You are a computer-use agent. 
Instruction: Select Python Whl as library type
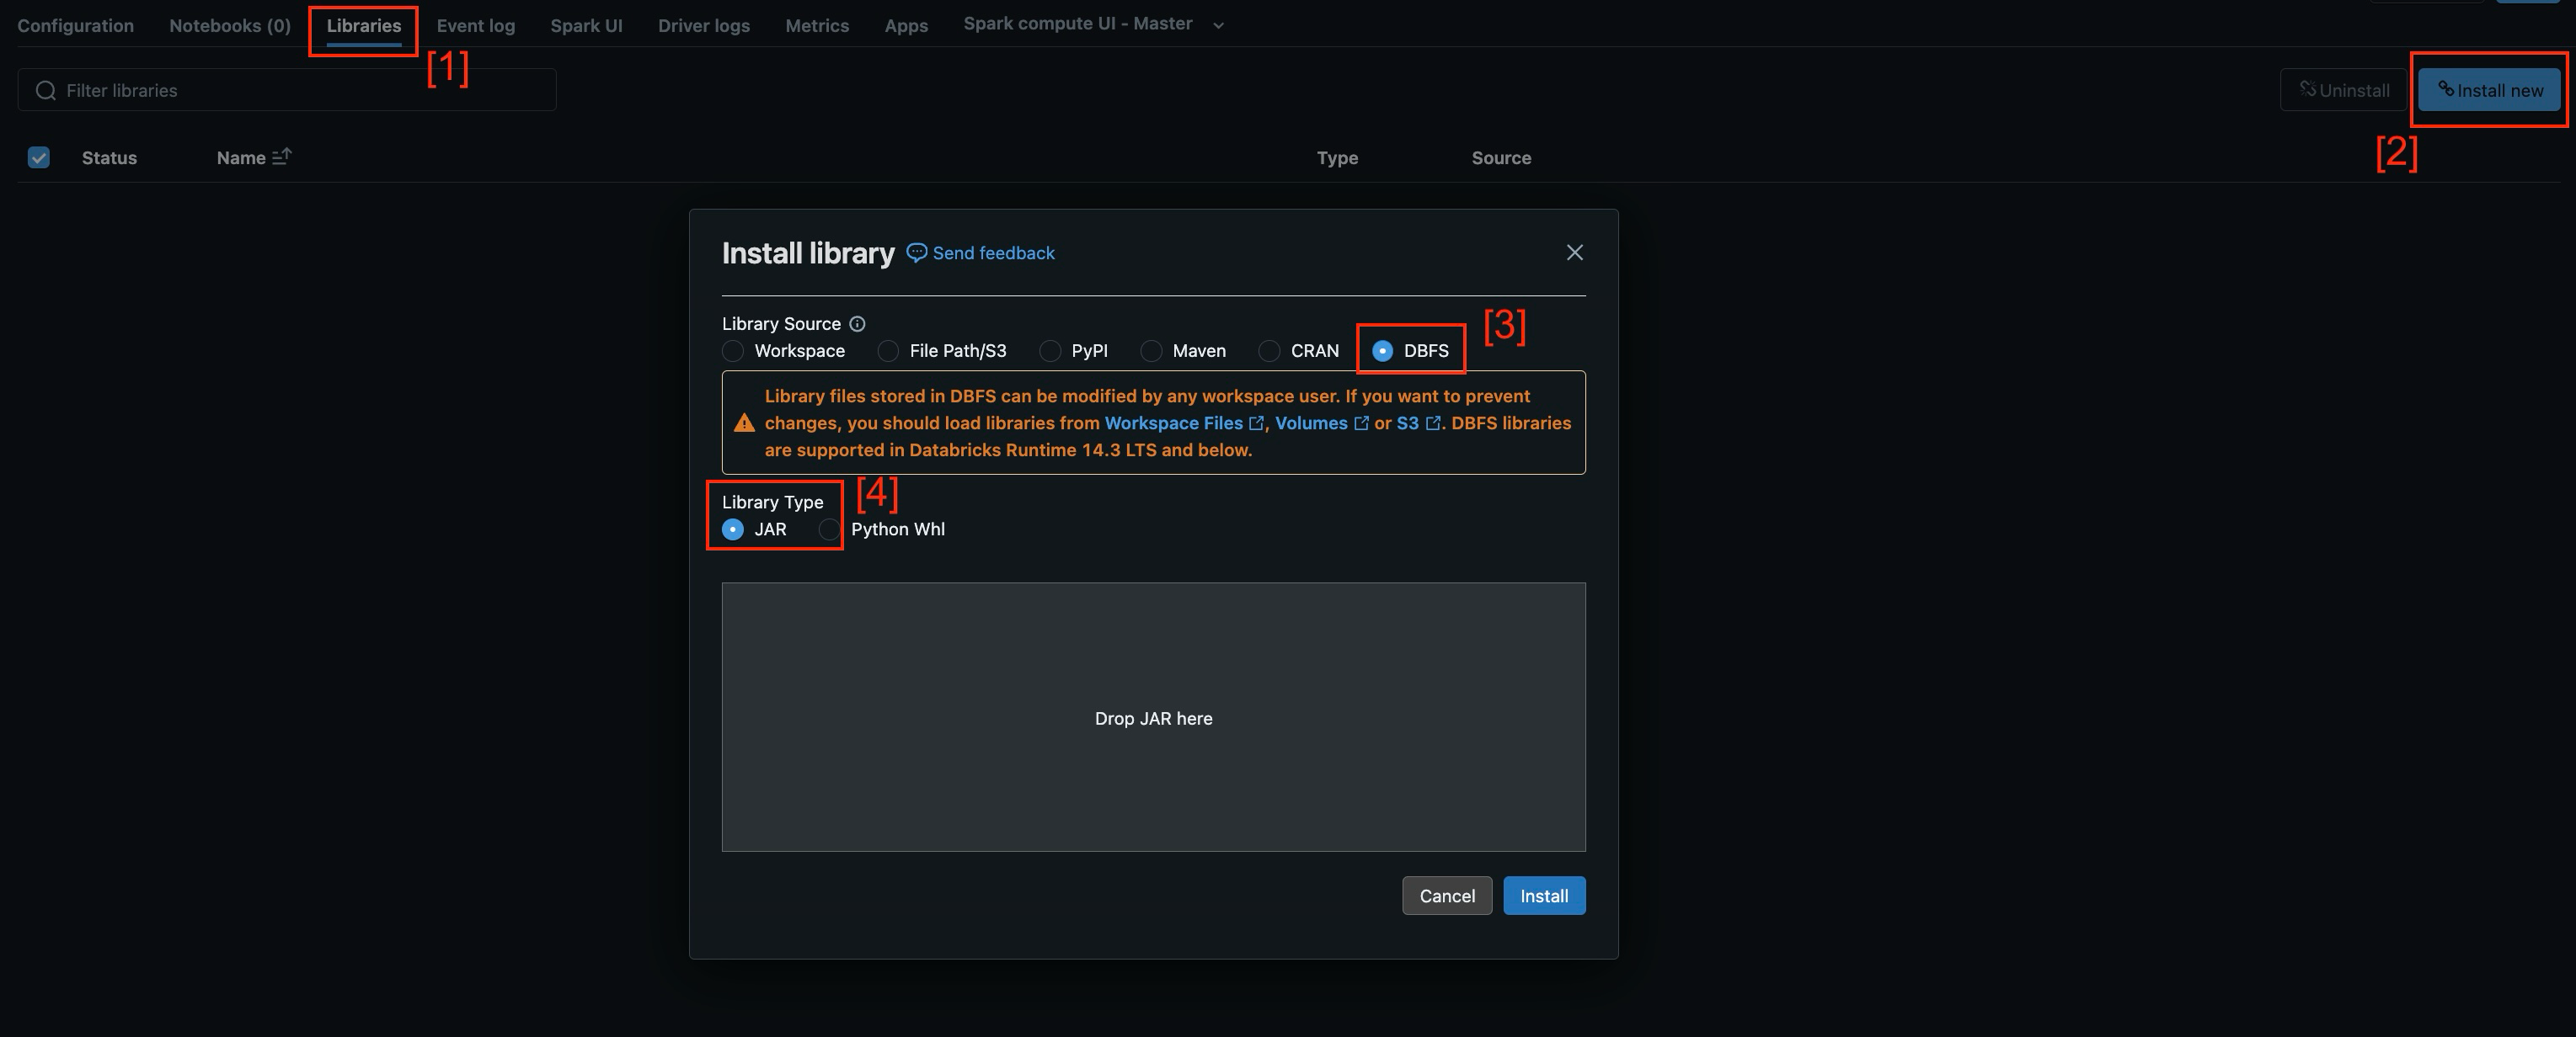tap(831, 529)
